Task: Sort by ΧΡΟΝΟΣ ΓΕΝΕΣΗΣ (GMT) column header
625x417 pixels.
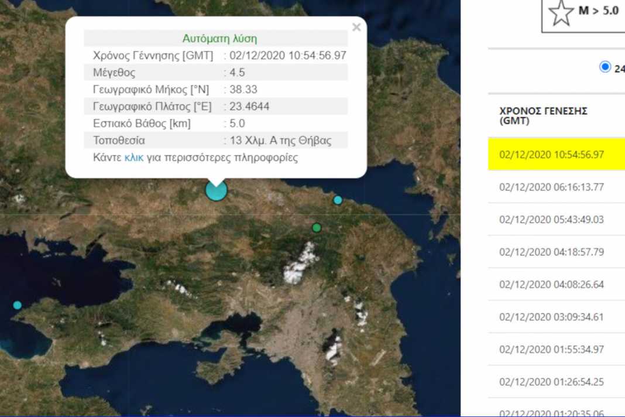Action: (543, 116)
